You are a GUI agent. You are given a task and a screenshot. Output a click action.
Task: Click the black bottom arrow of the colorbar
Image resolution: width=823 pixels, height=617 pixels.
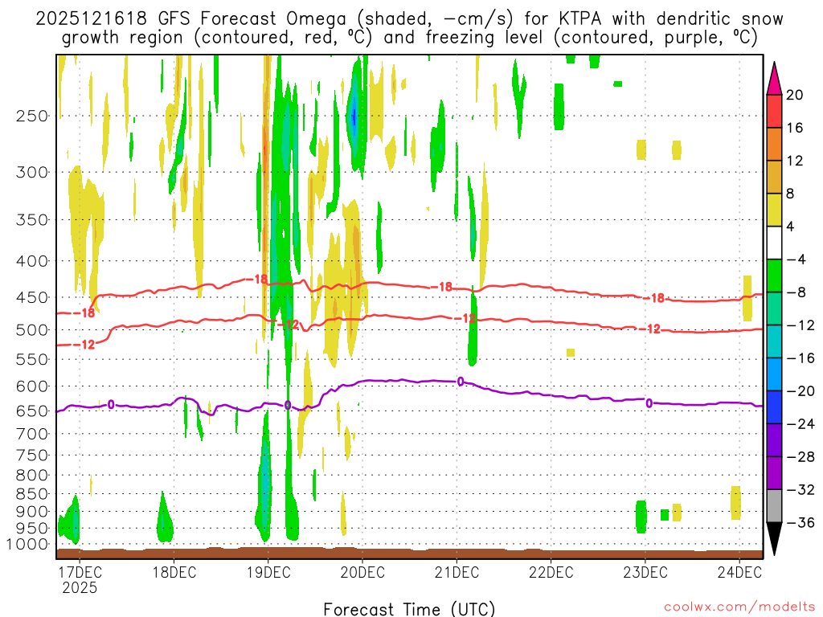click(774, 539)
